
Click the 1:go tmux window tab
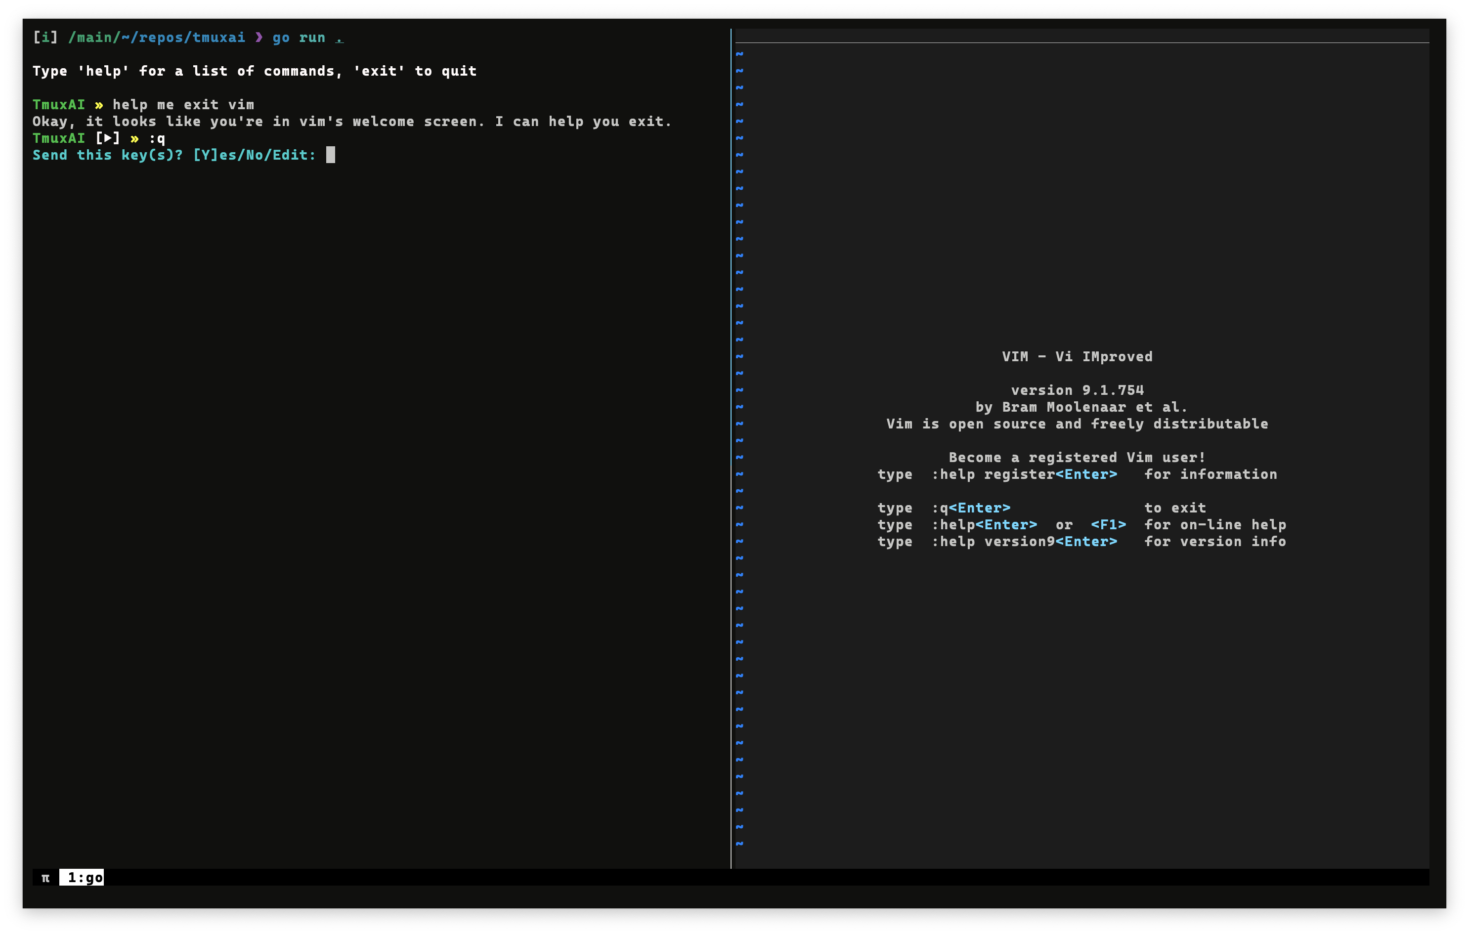(x=82, y=878)
